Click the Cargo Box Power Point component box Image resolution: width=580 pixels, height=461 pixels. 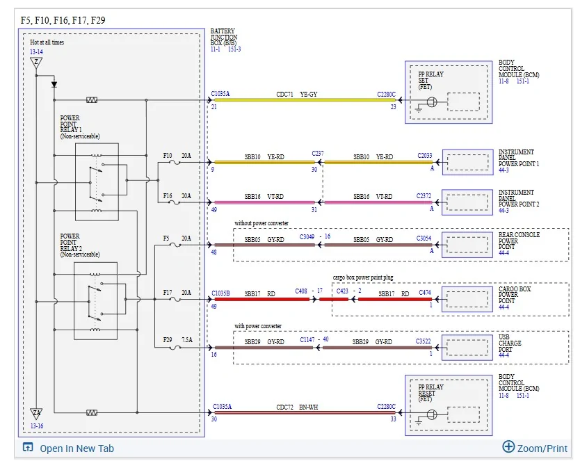467,299
